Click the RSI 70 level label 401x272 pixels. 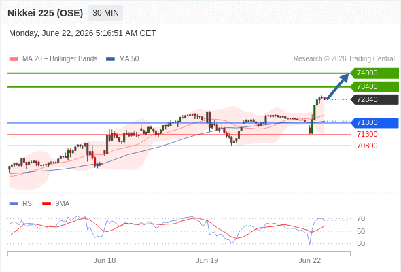point(361,218)
